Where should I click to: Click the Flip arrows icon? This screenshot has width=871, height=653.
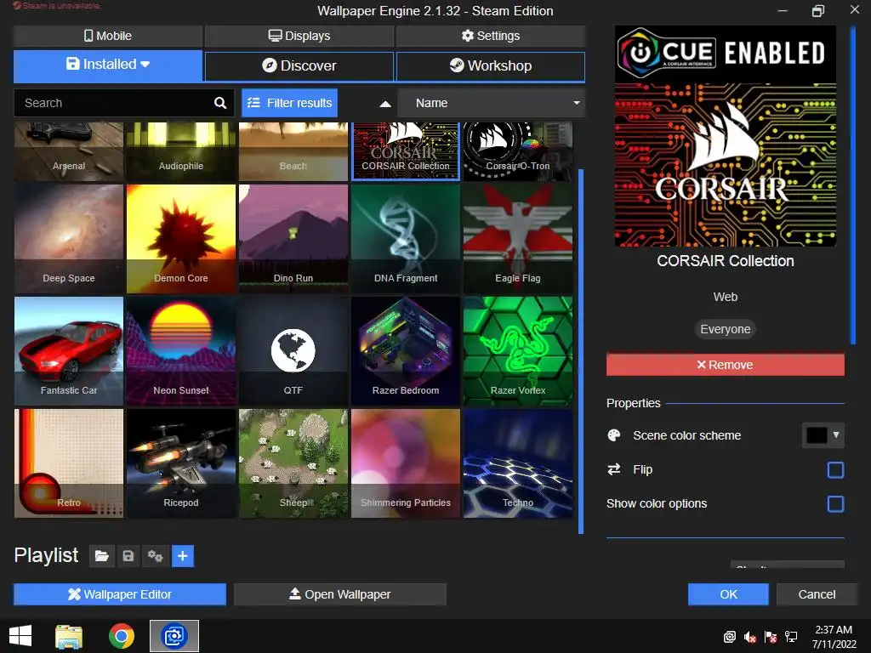click(614, 469)
